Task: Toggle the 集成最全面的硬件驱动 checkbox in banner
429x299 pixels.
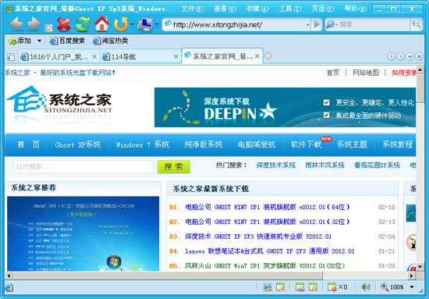Action: [326, 115]
